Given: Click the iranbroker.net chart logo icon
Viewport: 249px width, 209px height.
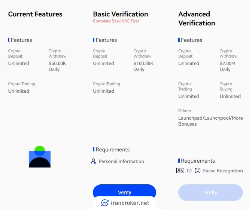Looking at the screenshot, I should (x=105, y=203).
